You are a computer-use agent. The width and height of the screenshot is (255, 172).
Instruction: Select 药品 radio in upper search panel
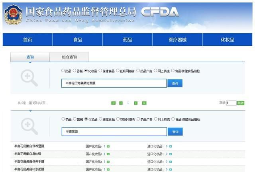63,70
